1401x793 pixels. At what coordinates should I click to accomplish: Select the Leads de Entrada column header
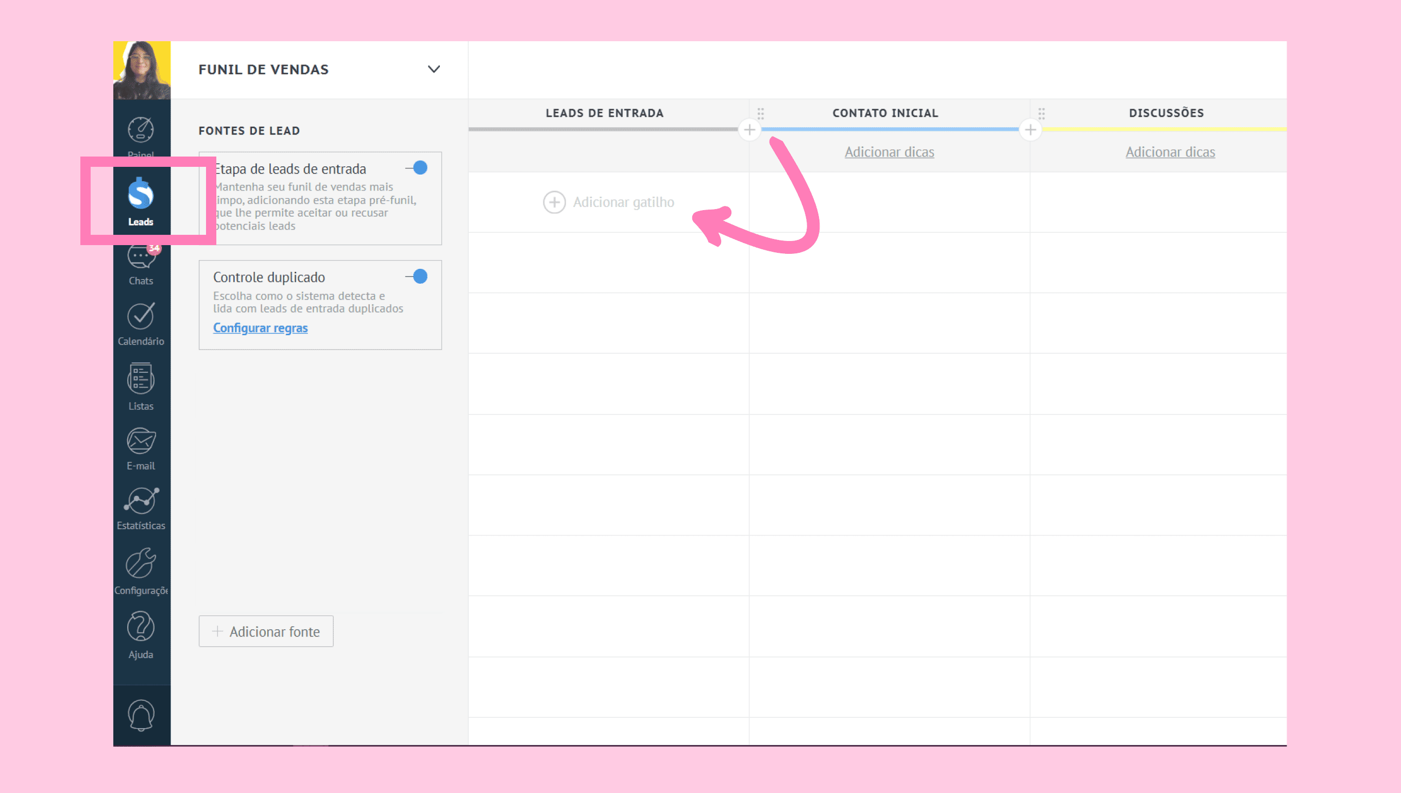(605, 113)
